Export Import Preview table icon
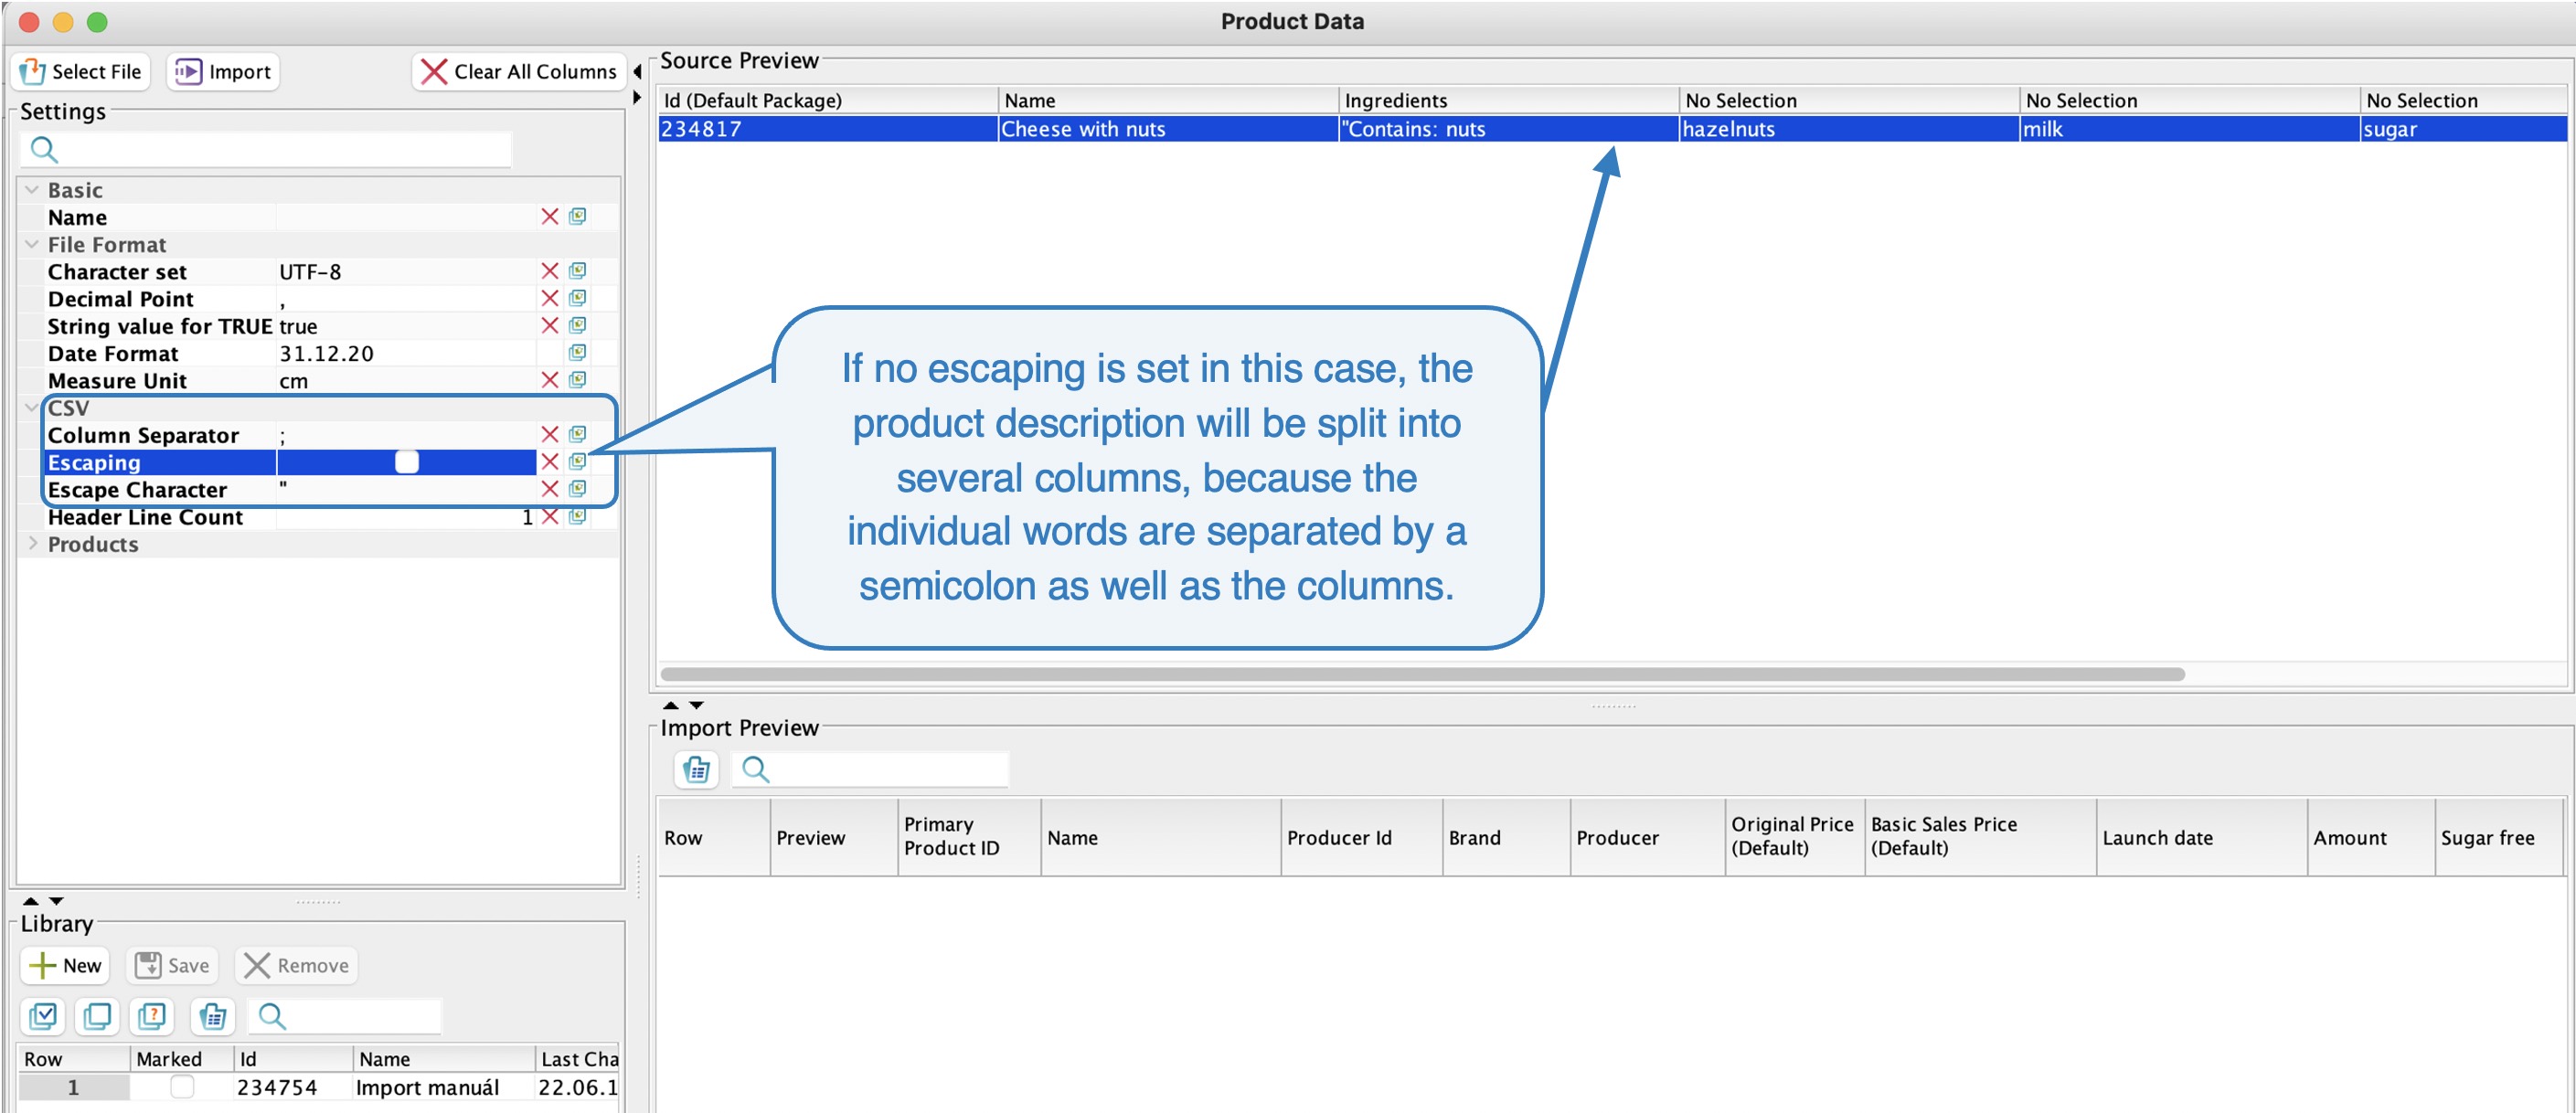Image resolution: width=2576 pixels, height=1113 pixels. click(697, 769)
